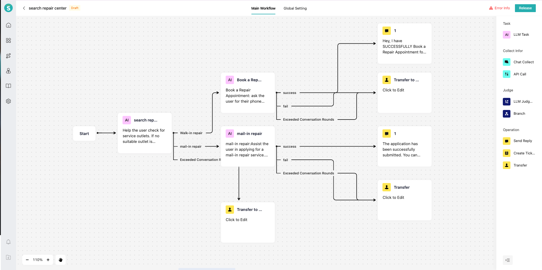Collapse the right node panel
This screenshot has width=542, height=270.
click(x=507, y=260)
